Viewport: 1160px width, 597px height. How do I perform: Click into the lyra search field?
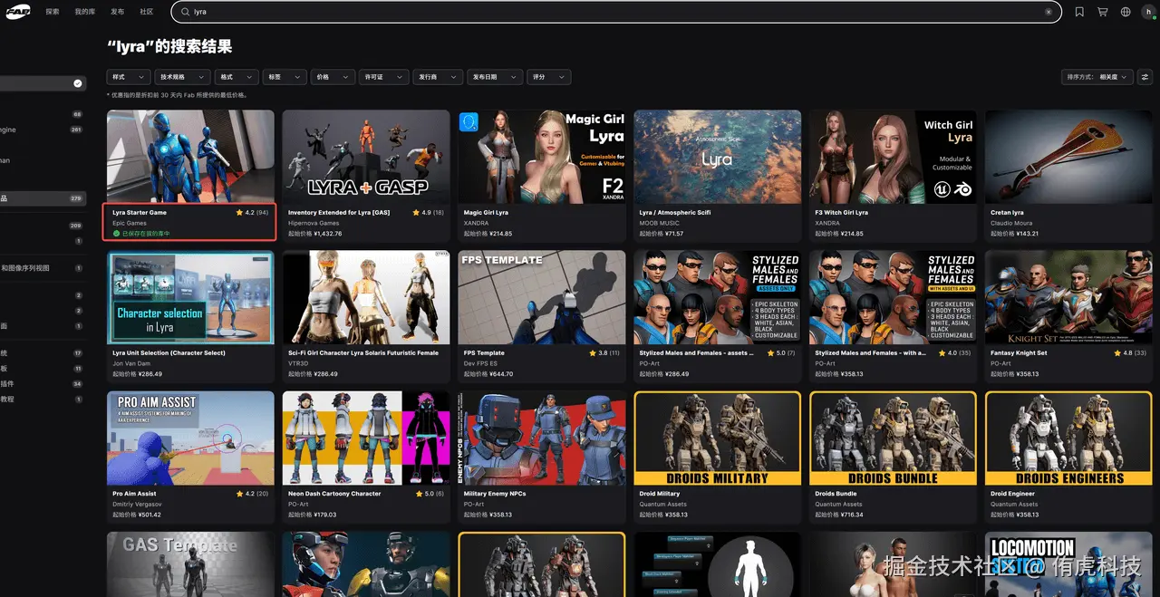[x=616, y=12]
